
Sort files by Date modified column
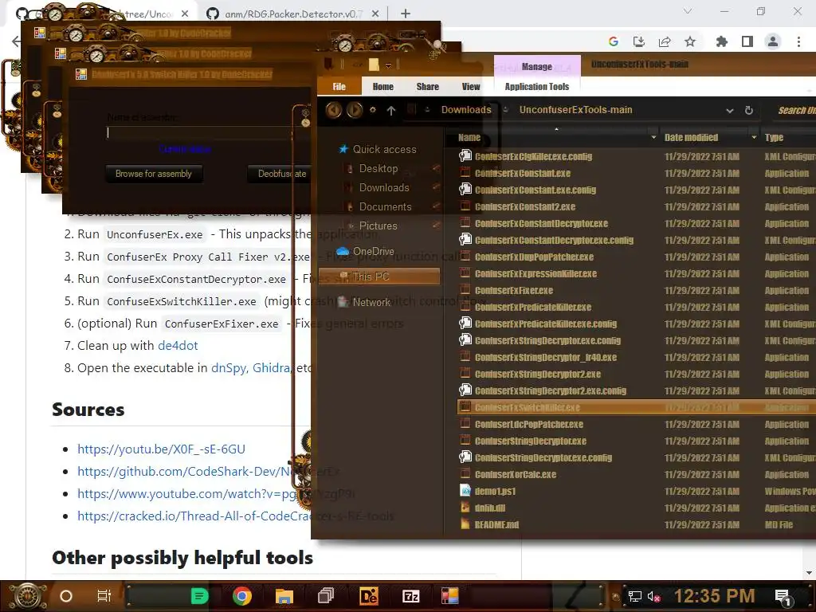[691, 137]
